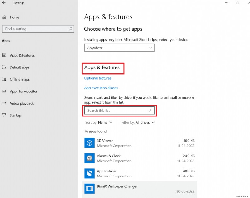Image resolution: width=250 pixels, height=198 pixels.
Task: Select the Offline maps sidebar icon
Action: [4, 79]
